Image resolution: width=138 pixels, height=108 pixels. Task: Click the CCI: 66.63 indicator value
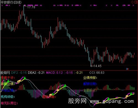click(97, 73)
